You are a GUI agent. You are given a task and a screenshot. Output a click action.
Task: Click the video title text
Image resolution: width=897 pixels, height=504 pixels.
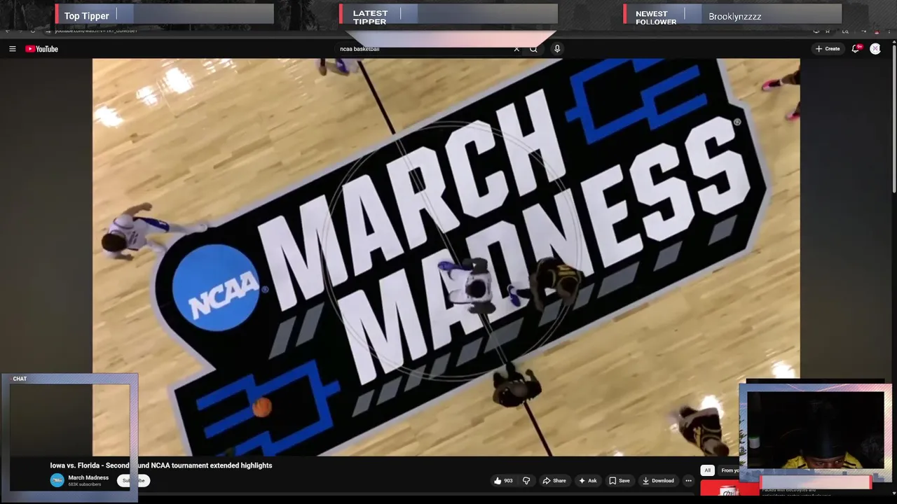[161, 465]
